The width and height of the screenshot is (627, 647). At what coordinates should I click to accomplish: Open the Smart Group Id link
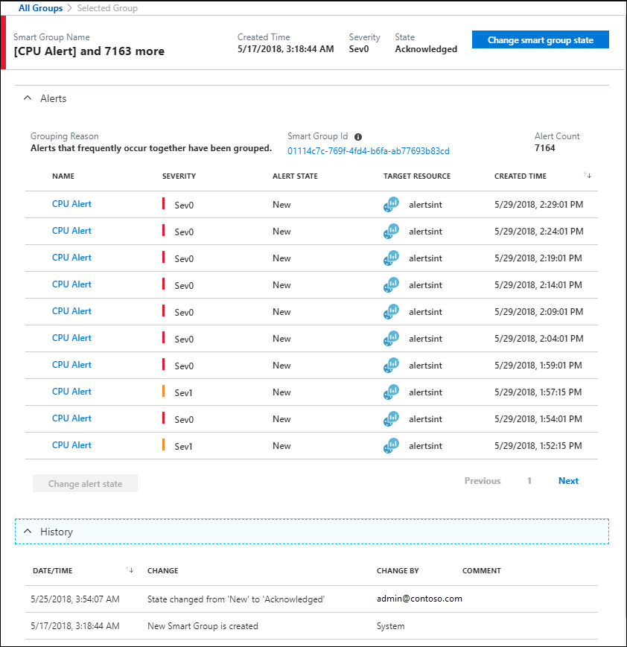[368, 151]
